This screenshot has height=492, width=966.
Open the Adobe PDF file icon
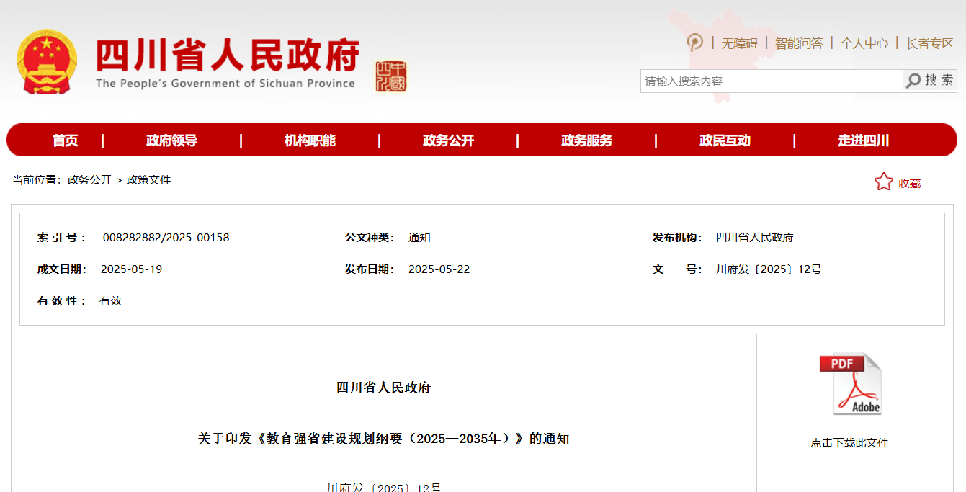[x=850, y=384]
